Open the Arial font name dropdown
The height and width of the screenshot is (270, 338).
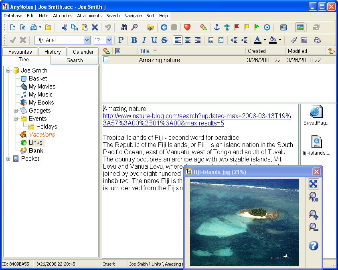tap(87, 40)
